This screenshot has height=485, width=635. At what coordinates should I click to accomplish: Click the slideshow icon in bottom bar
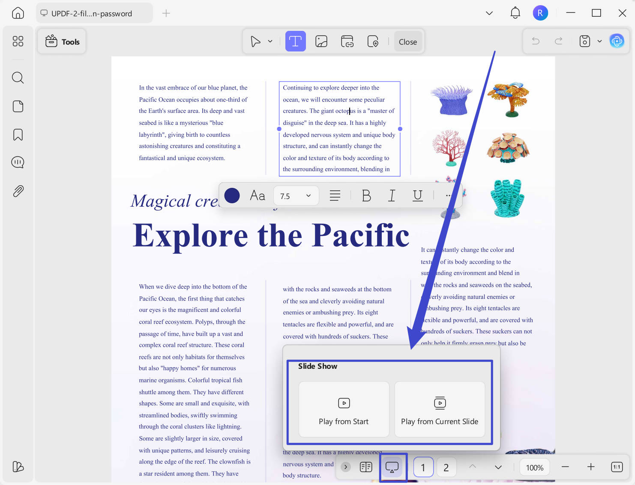(392, 467)
